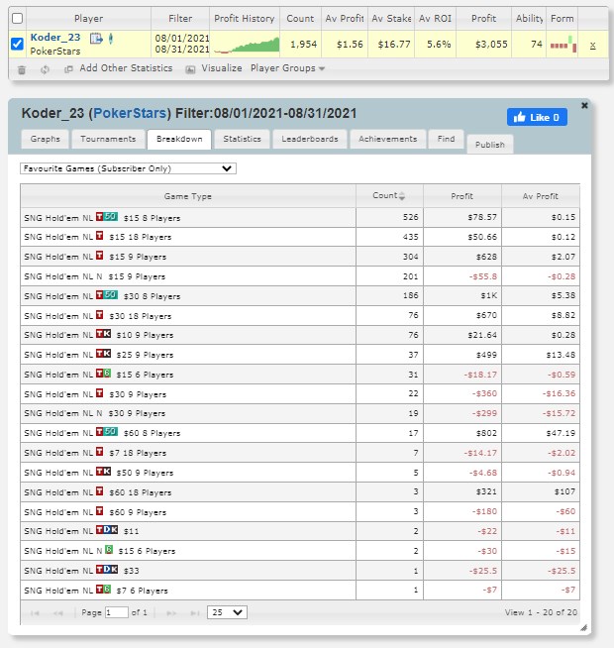Open the rows-per-page 25 dropdown
Screen dimensions: 614x648
click(x=227, y=612)
